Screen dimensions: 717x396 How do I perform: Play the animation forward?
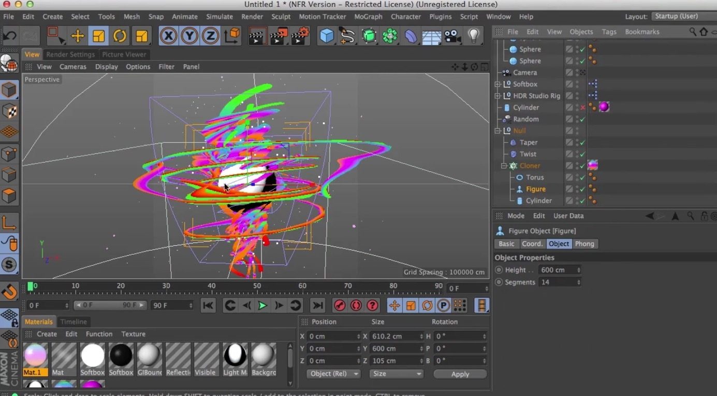(262, 305)
